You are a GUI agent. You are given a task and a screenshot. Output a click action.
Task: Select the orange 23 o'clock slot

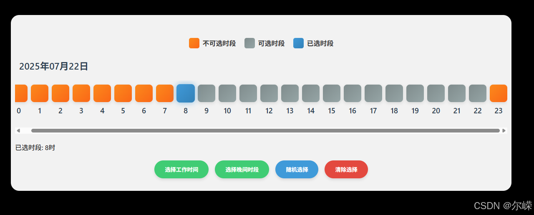(499, 93)
